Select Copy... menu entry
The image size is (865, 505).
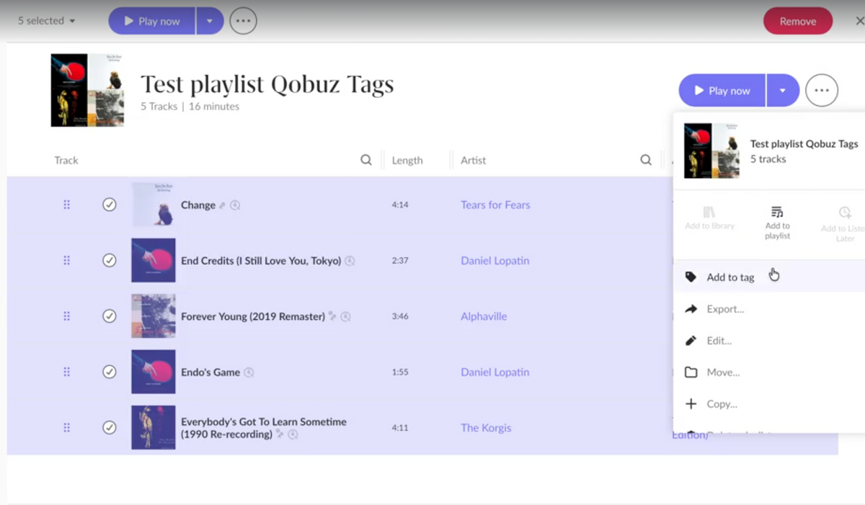click(769, 403)
